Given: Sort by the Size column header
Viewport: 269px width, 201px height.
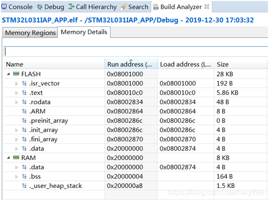Looking at the screenshot, I should 241,64.
